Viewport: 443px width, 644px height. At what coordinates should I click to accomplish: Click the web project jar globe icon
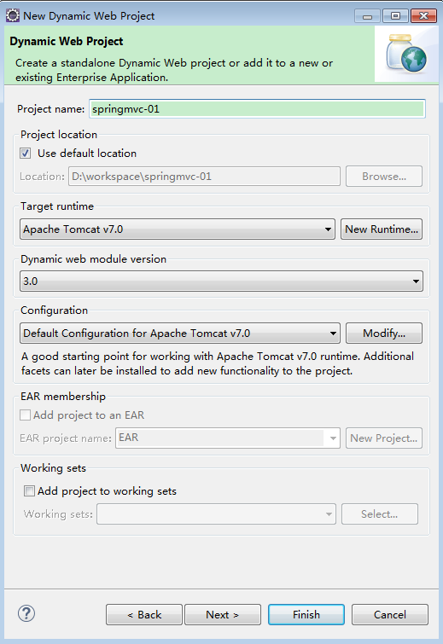pos(406,55)
